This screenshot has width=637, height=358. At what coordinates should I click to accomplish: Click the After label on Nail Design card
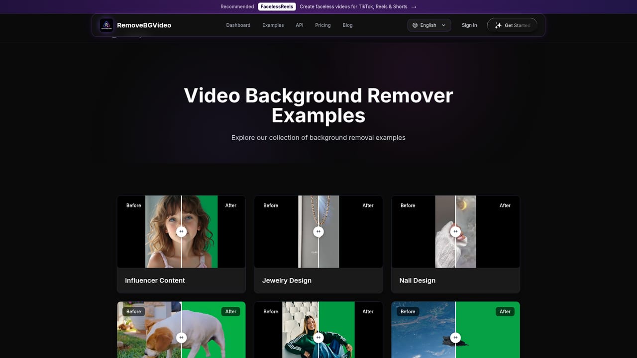pyautogui.click(x=505, y=205)
